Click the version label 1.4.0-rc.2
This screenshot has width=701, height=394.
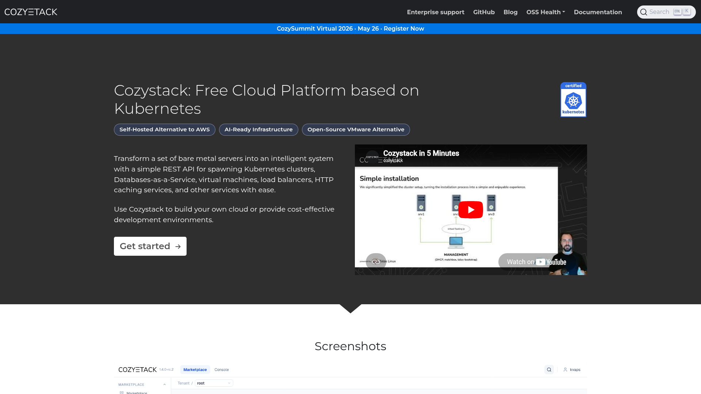[x=166, y=370]
